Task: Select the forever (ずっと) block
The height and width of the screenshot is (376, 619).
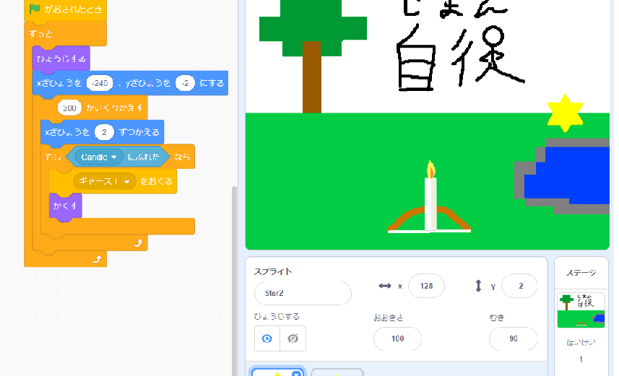Action: click(x=65, y=33)
